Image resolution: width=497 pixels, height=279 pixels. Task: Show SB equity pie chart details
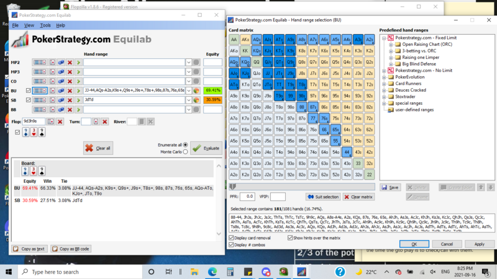point(196,100)
